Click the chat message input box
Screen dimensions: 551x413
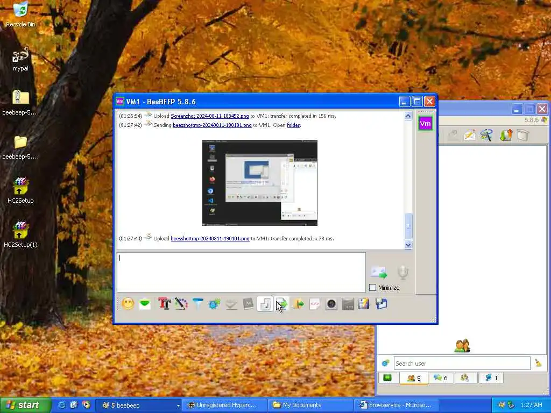241,272
